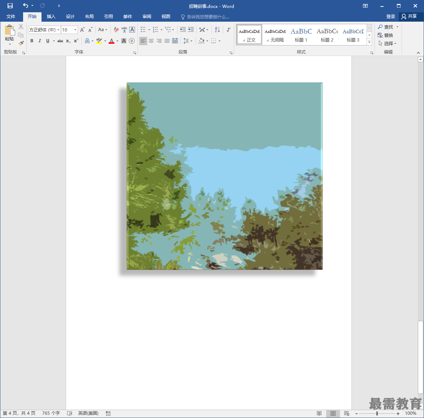Apply the red font color
424x418 pixels.
(x=112, y=41)
